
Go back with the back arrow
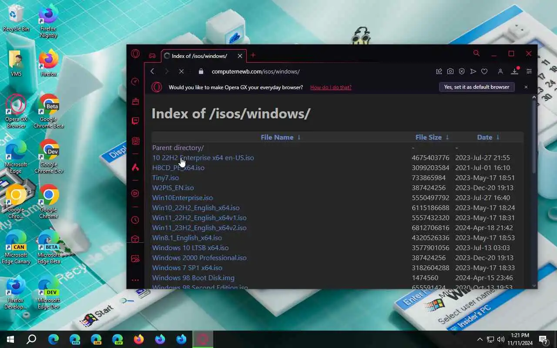tap(152, 71)
